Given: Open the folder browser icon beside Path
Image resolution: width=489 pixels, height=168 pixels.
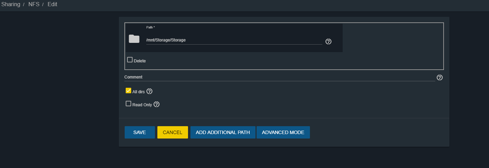Looking at the screenshot, I should [x=134, y=39].
